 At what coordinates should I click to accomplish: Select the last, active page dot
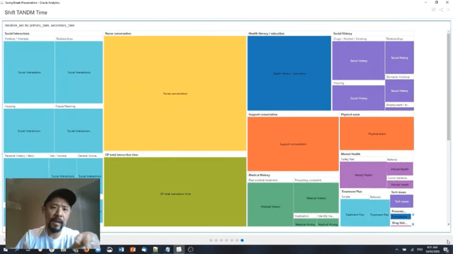point(242,241)
